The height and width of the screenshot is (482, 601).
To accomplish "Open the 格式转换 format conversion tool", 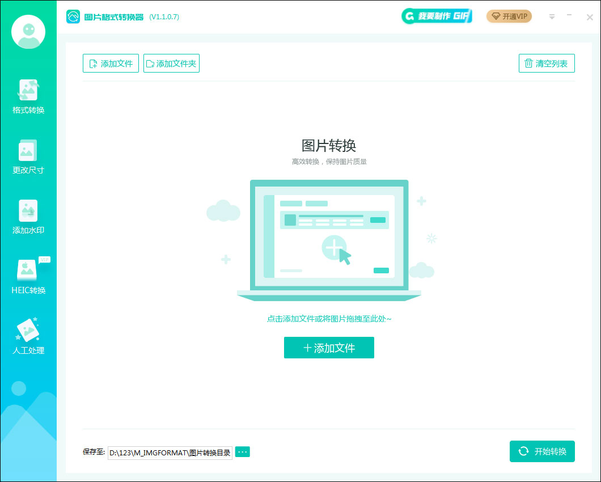I will coord(28,97).
